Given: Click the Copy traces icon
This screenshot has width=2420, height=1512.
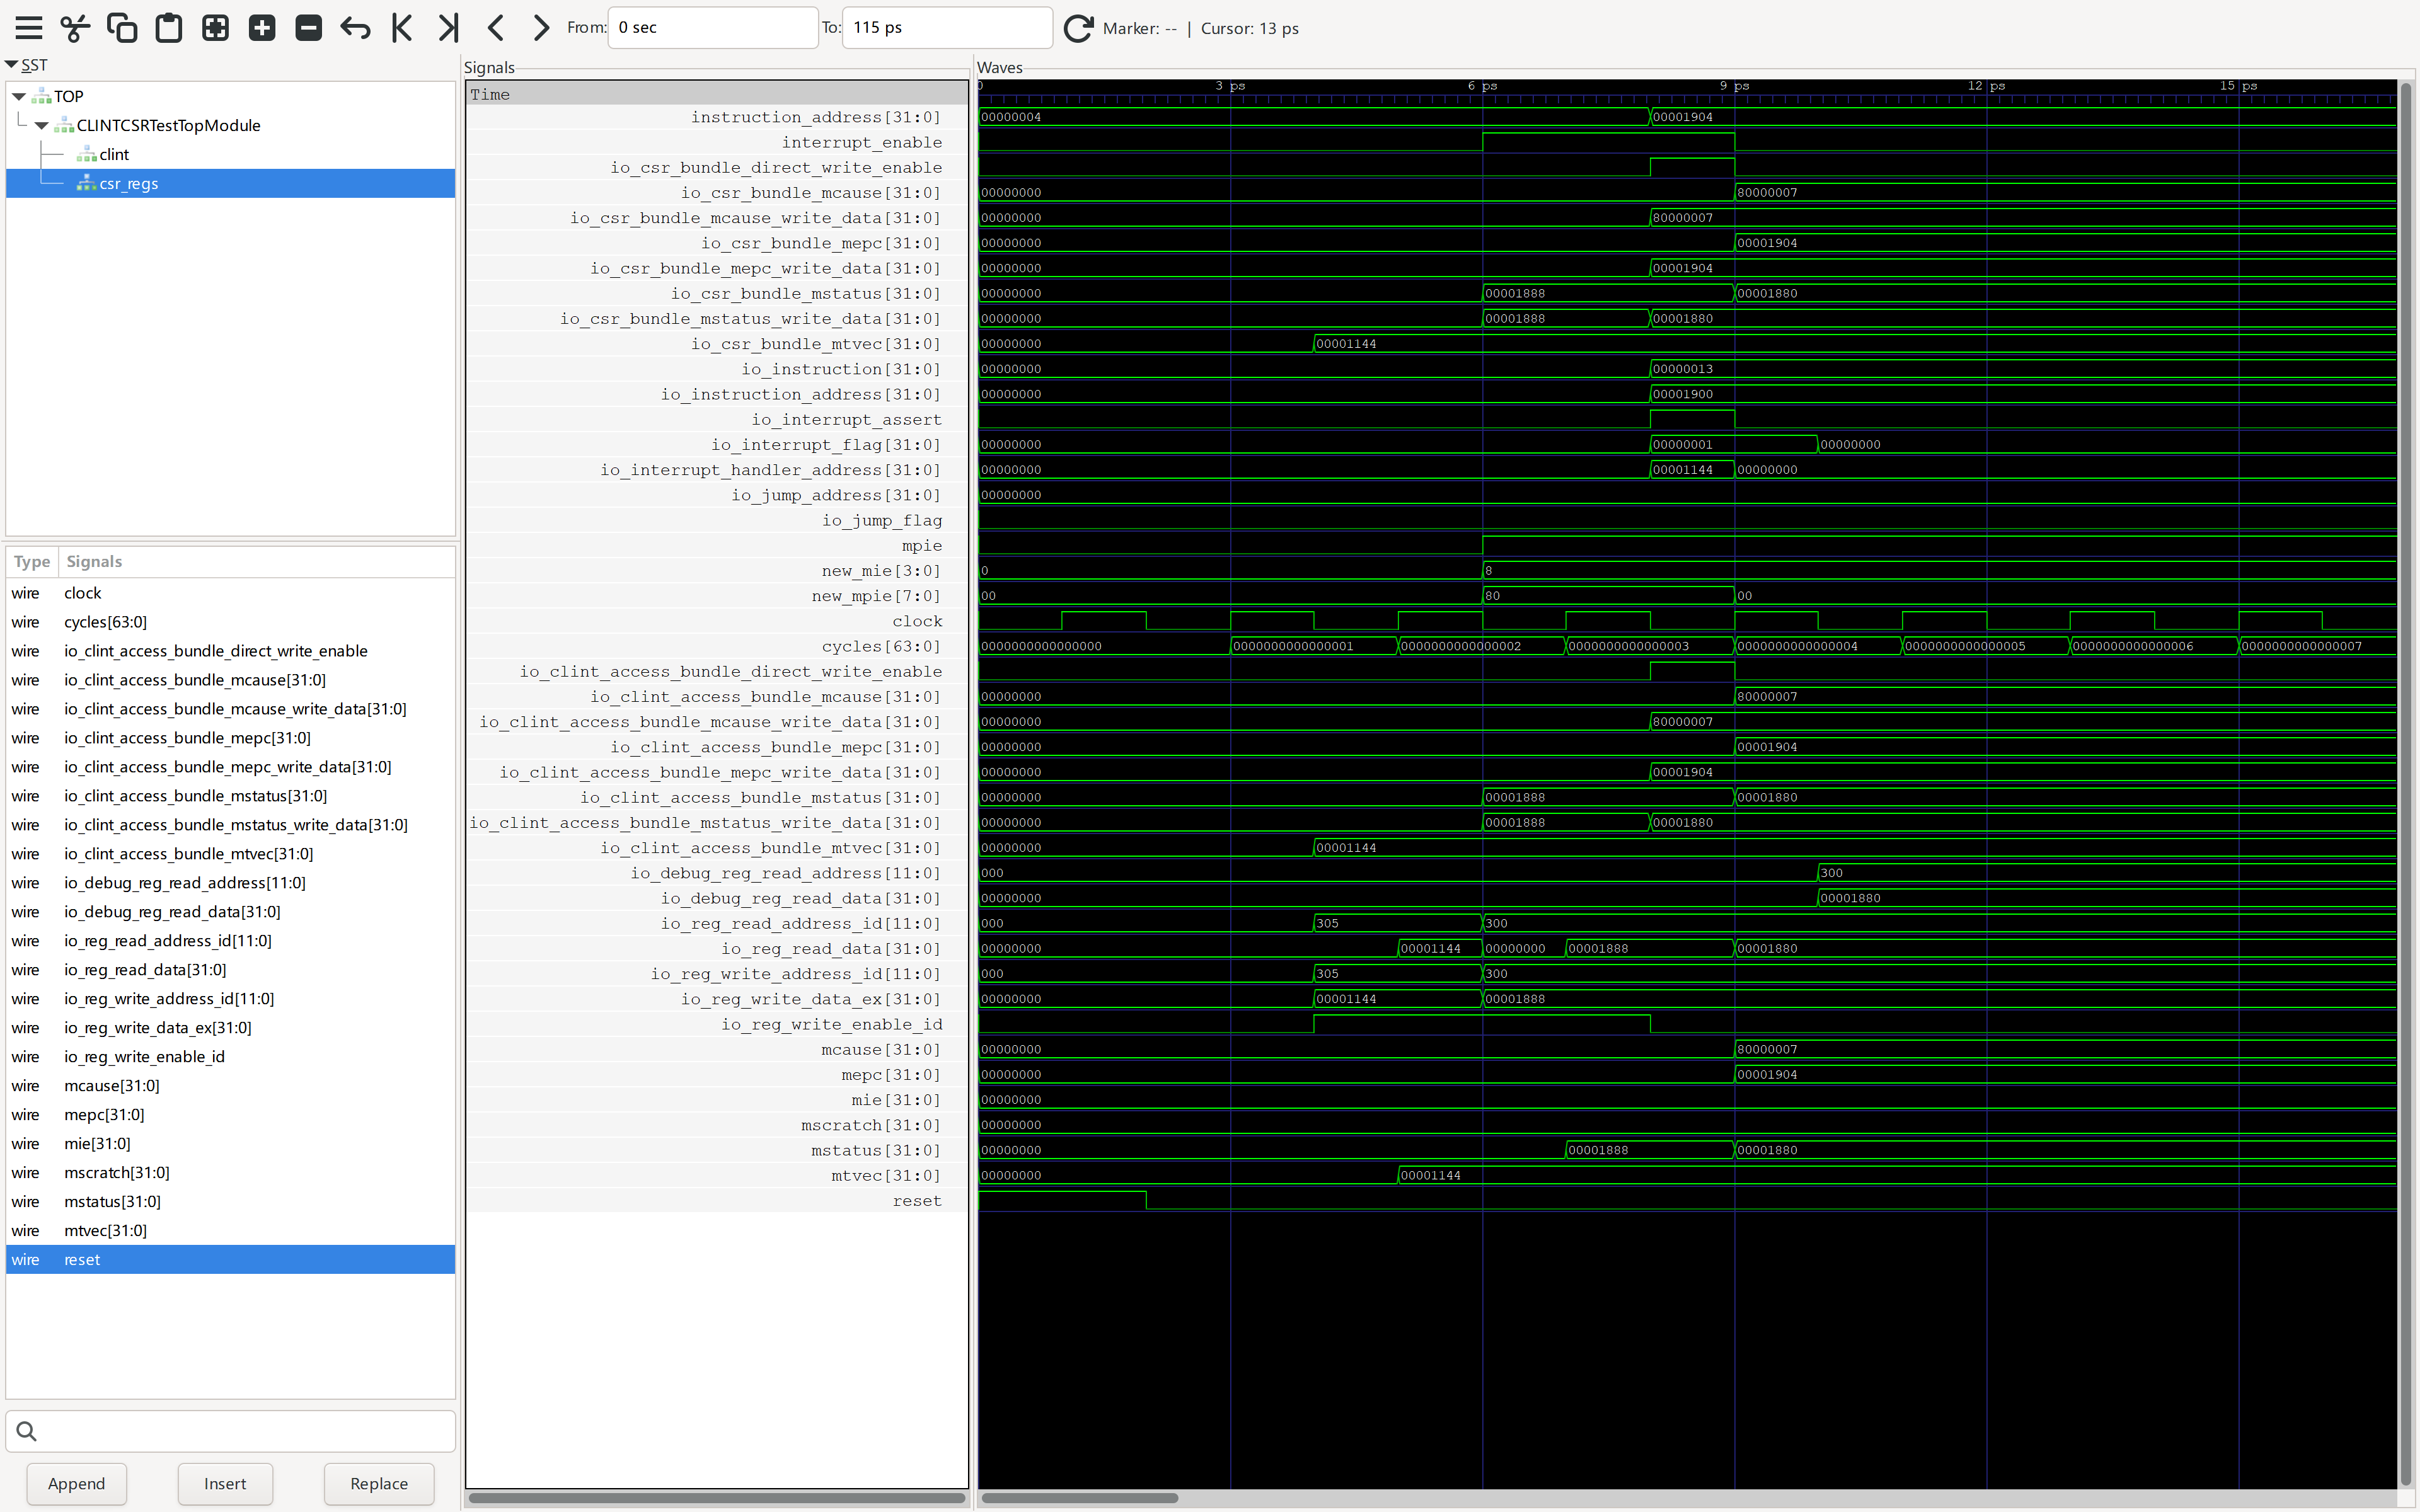Looking at the screenshot, I should [x=122, y=28].
